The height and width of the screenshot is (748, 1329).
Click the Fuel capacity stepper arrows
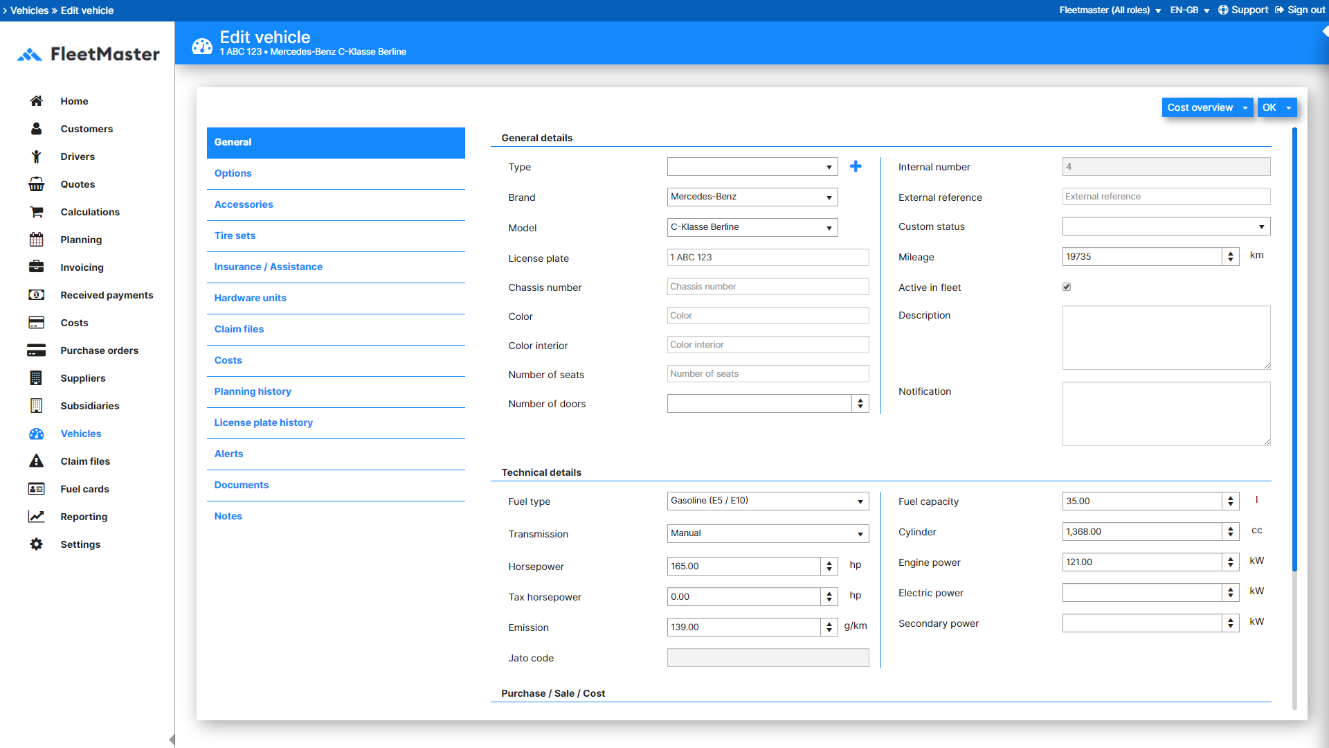(x=1231, y=501)
